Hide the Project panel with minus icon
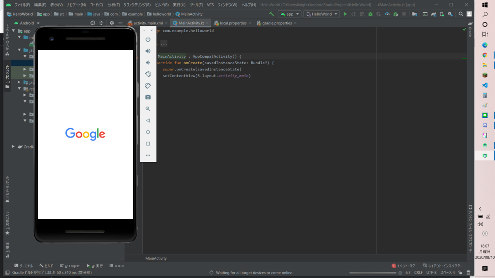 tap(120, 23)
